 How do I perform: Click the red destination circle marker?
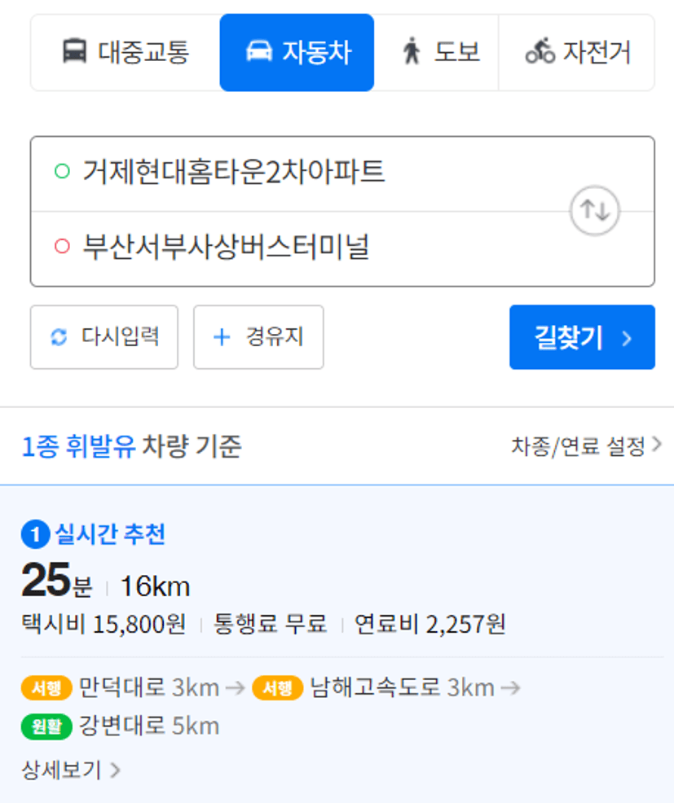point(62,246)
